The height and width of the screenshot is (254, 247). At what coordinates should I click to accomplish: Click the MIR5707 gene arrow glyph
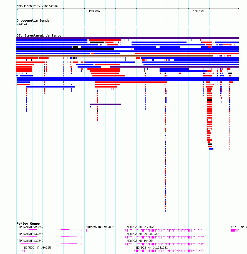[x=87, y=230]
